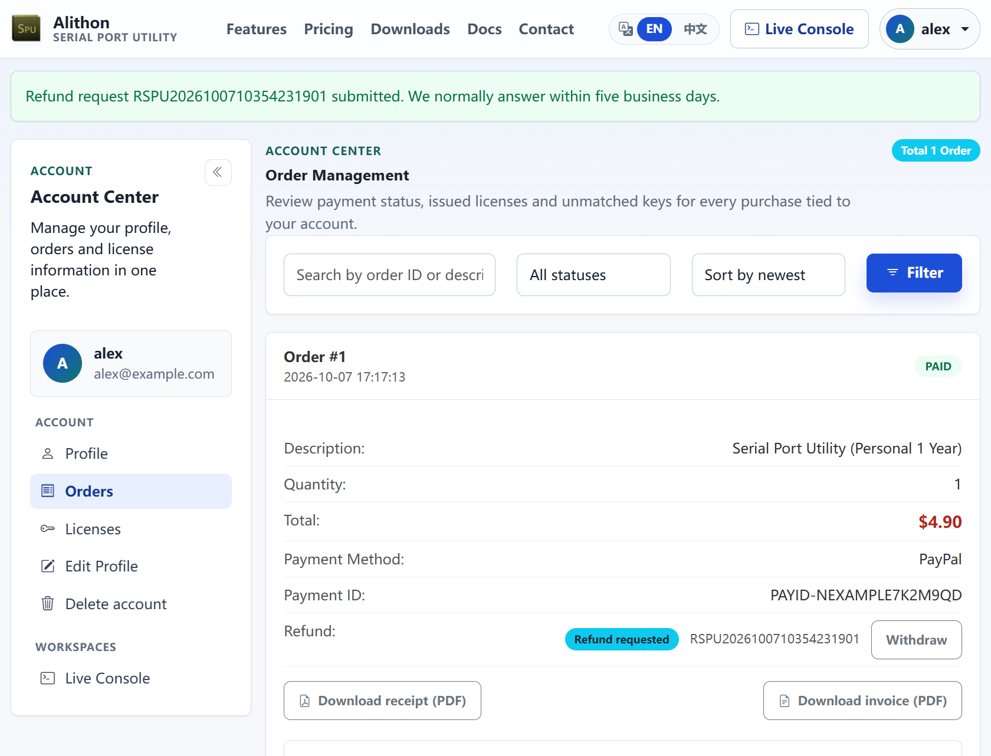Screen dimensions: 991x756
Task: Collapse the account sidebar panel
Action: [218, 172]
